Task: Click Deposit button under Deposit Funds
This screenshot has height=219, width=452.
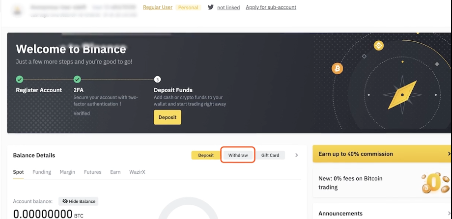Action: (168, 117)
